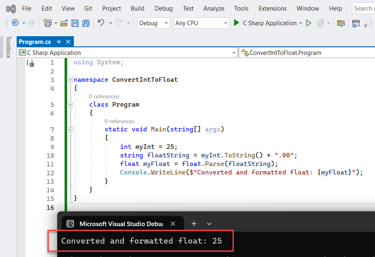Open the Debug configuration dropdown

point(167,23)
